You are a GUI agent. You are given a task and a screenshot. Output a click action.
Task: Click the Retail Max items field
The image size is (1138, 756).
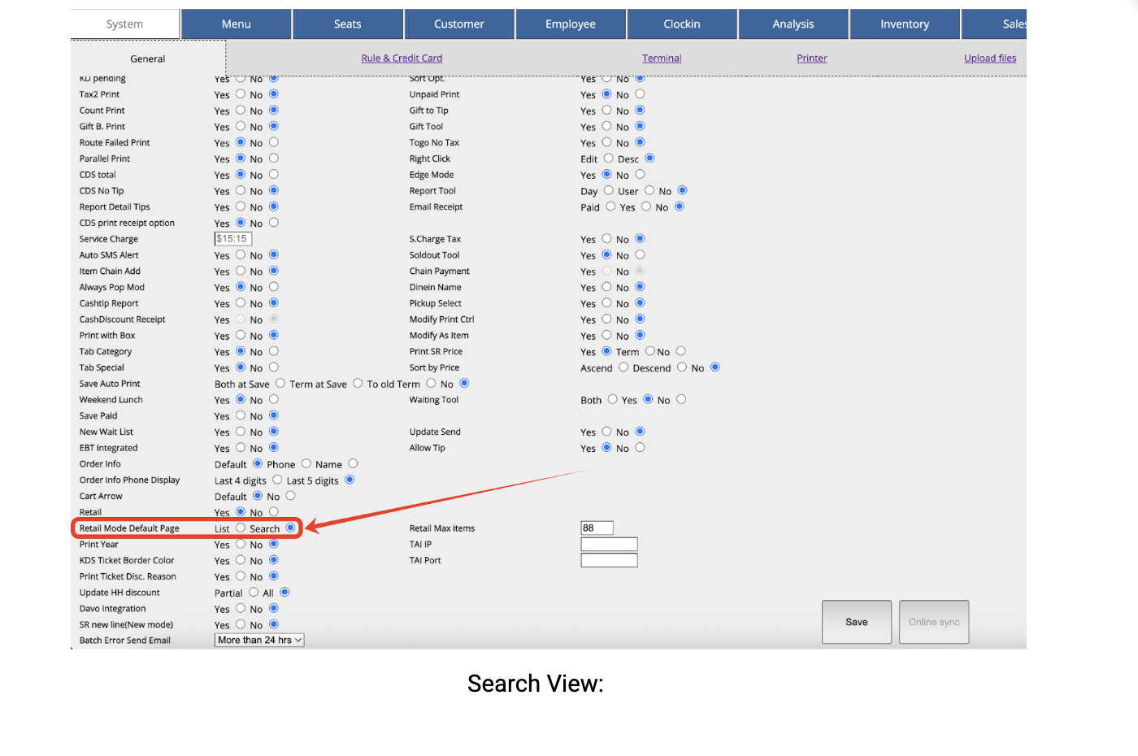(x=597, y=528)
